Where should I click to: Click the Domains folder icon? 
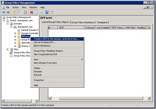coord(11,24)
